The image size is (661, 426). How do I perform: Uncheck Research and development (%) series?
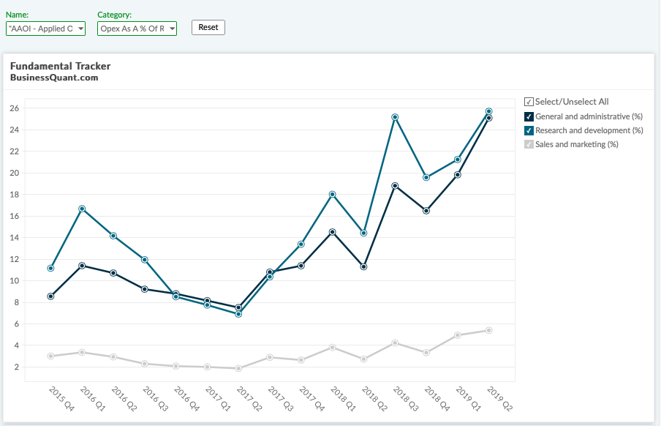click(x=529, y=130)
